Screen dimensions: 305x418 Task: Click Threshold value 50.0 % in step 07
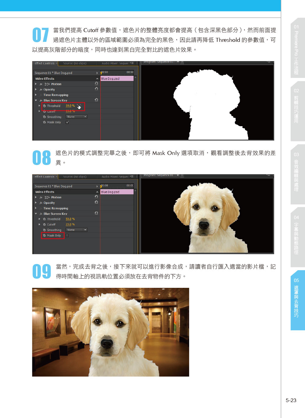pyautogui.click(x=70, y=106)
